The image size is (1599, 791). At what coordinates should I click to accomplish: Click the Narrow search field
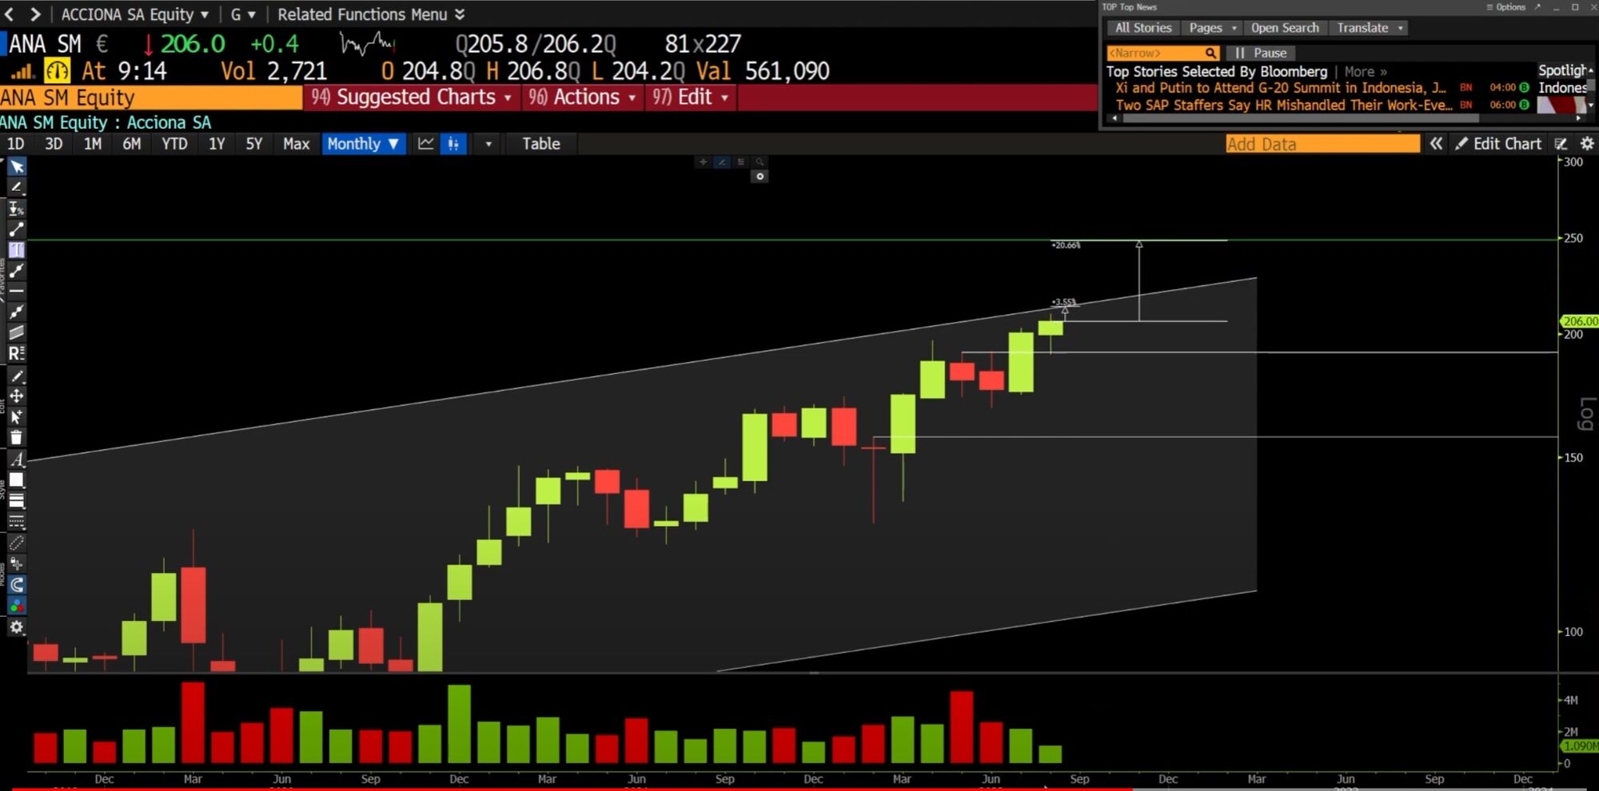pyautogui.click(x=1162, y=53)
